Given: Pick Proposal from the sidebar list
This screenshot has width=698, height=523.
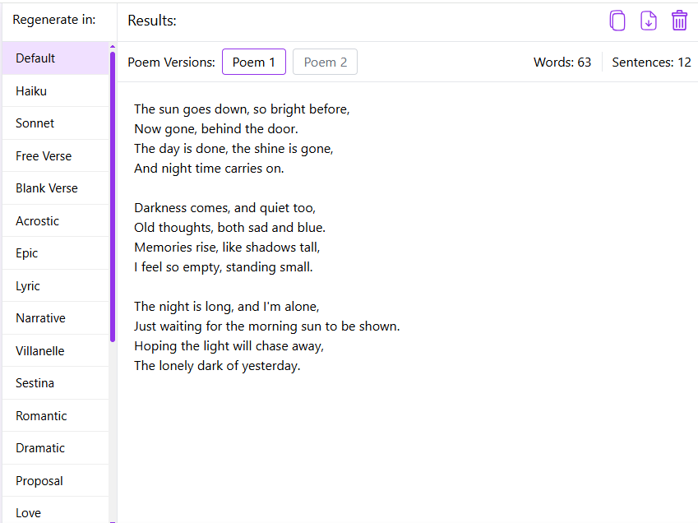Looking at the screenshot, I should (x=56, y=481).
